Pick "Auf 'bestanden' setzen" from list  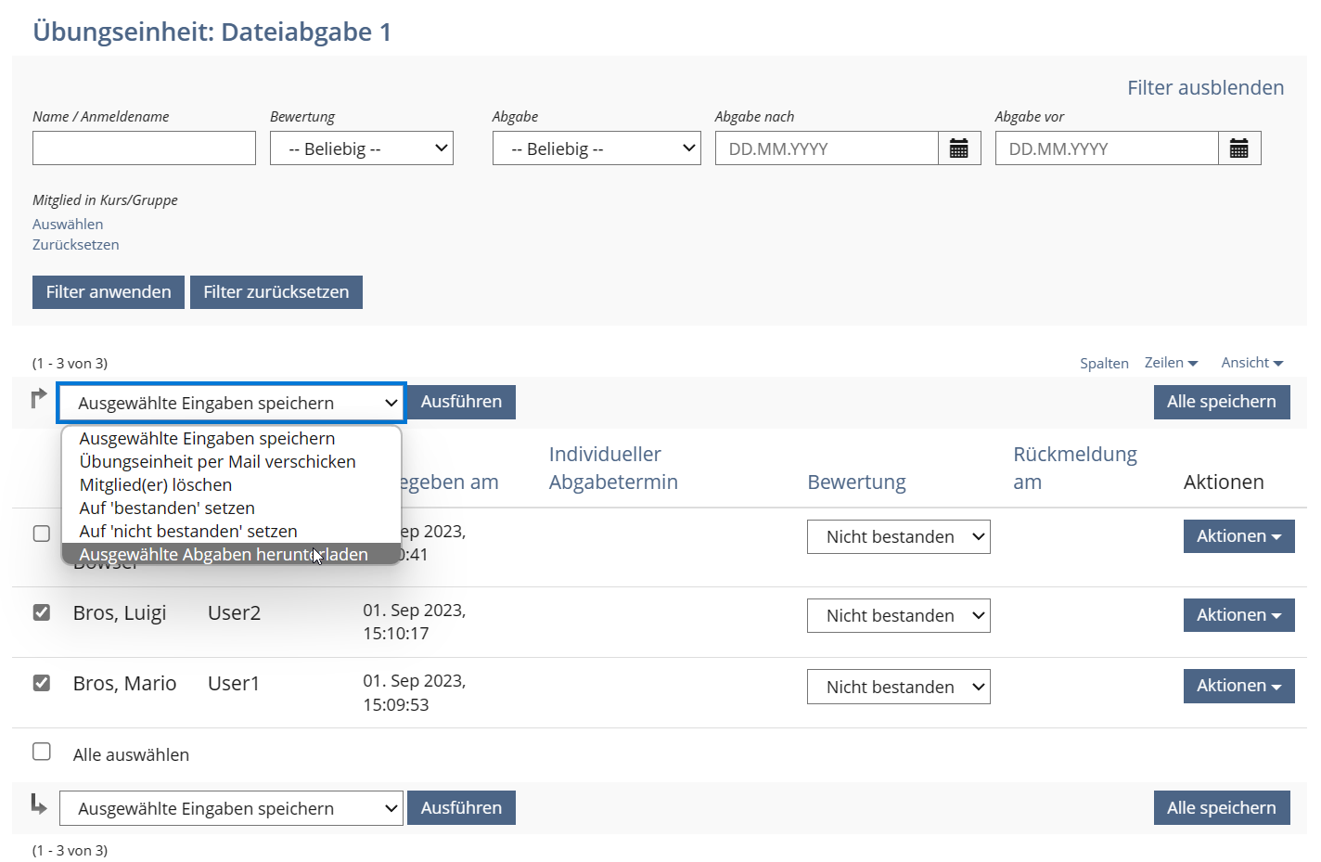coord(167,508)
